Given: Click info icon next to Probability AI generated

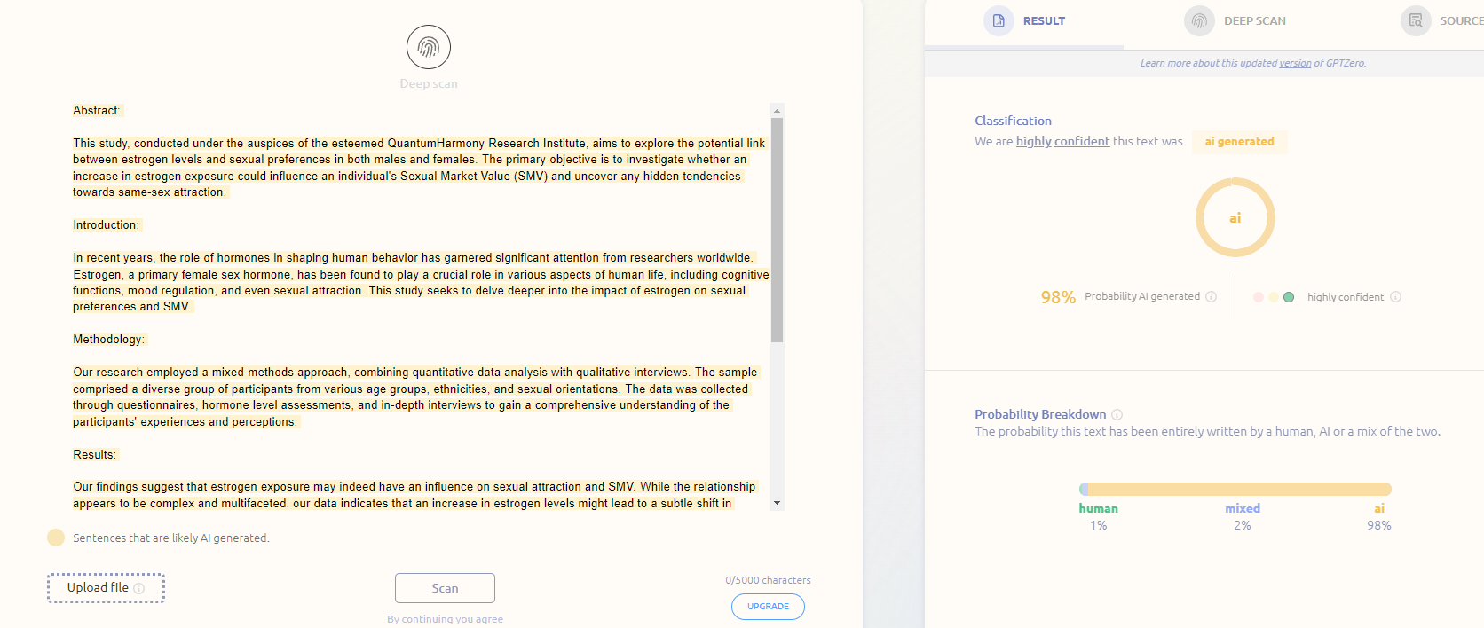Looking at the screenshot, I should 1211,297.
